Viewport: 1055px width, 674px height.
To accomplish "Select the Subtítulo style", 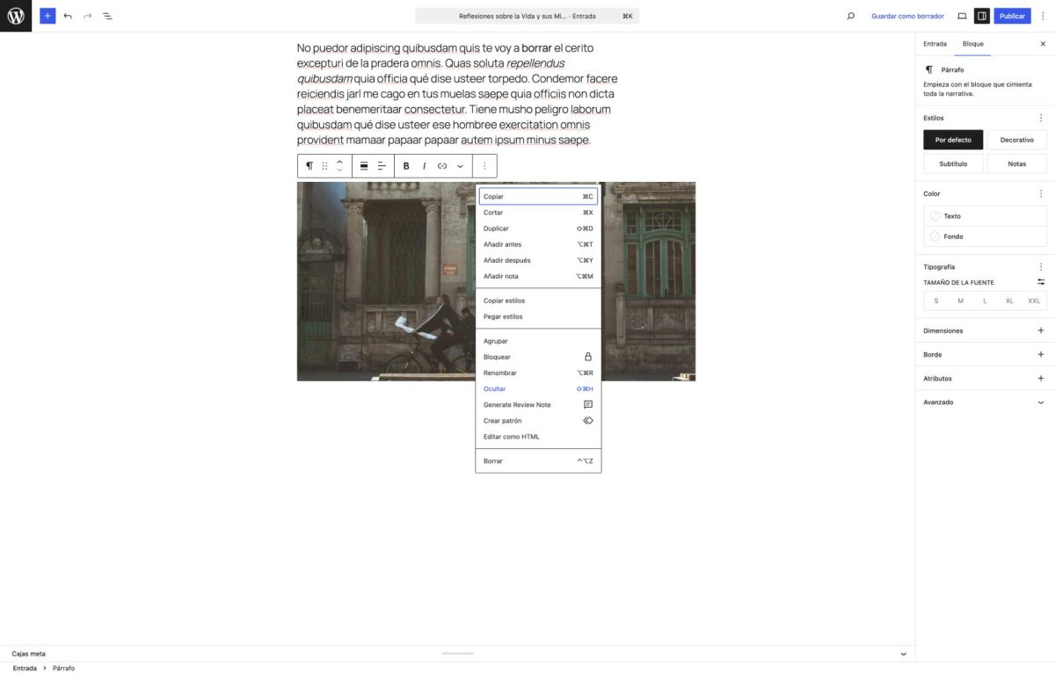I will click(952, 162).
